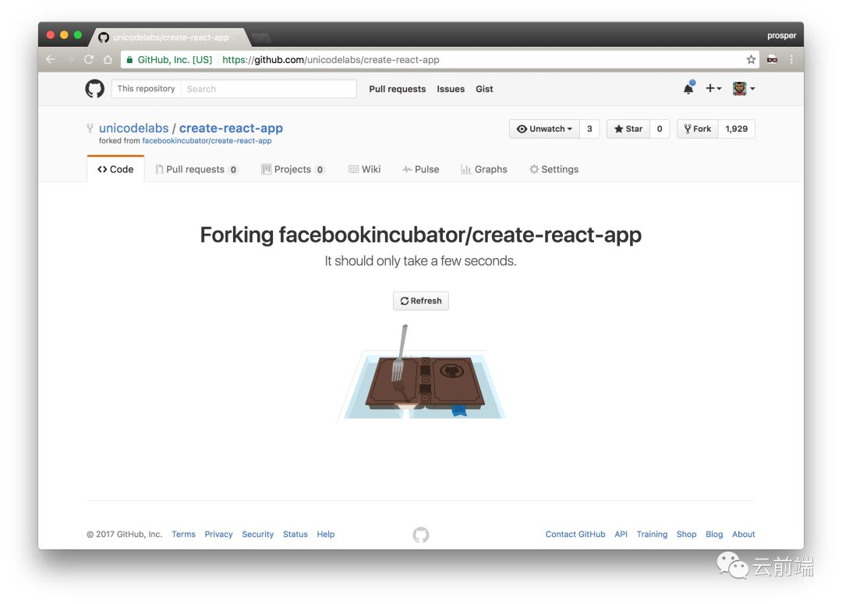
Task: Open the user avatar profile menu
Action: (x=744, y=89)
